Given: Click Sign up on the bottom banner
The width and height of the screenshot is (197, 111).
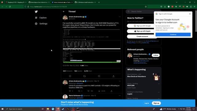Looking at the screenshot, I should (x=156, y=103).
